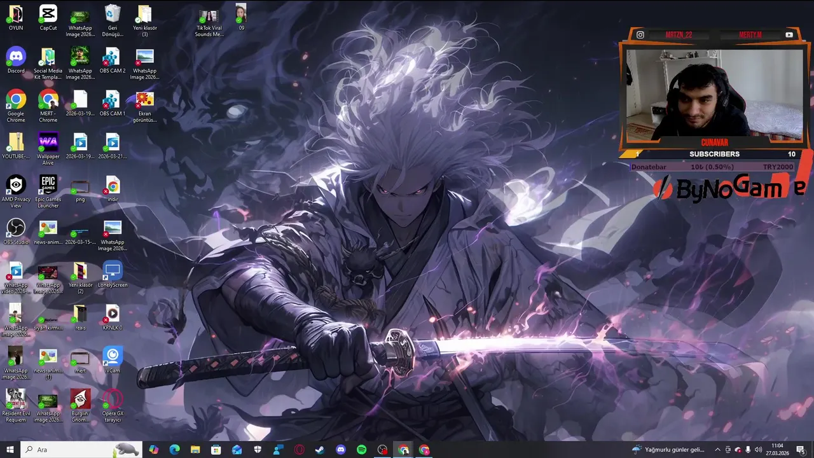Open Outlook from the taskbar
814x458 pixels.
pos(237,450)
